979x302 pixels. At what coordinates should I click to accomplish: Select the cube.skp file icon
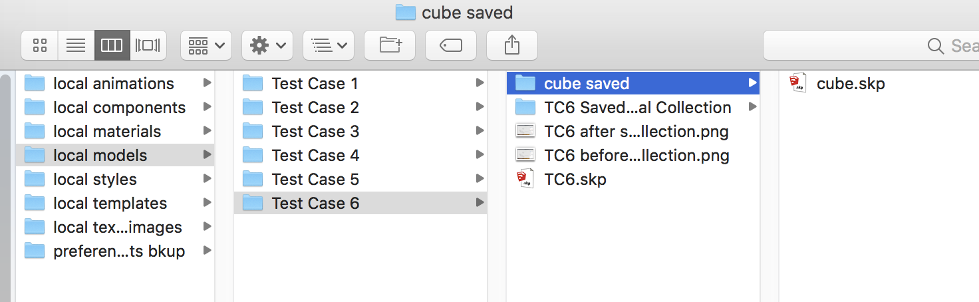coord(797,83)
